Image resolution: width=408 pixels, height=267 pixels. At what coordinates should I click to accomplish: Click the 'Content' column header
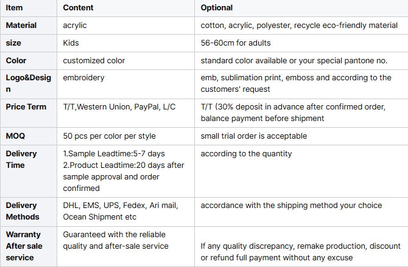pyautogui.click(x=78, y=8)
